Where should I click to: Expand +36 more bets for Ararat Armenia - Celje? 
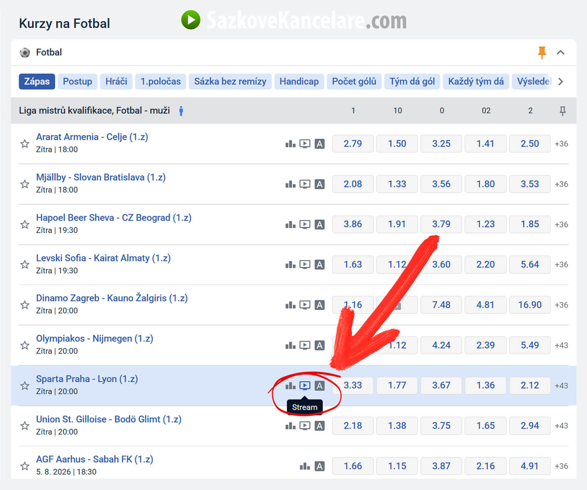click(x=561, y=143)
